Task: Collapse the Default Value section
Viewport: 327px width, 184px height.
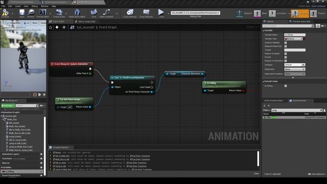Action: click(x=264, y=81)
